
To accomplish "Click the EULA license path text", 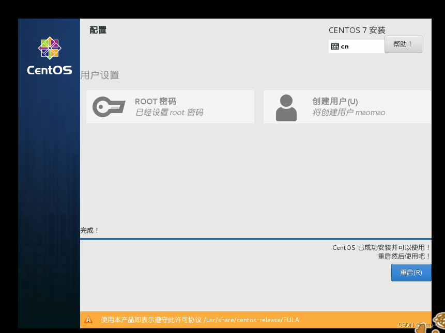I will 251,320.
